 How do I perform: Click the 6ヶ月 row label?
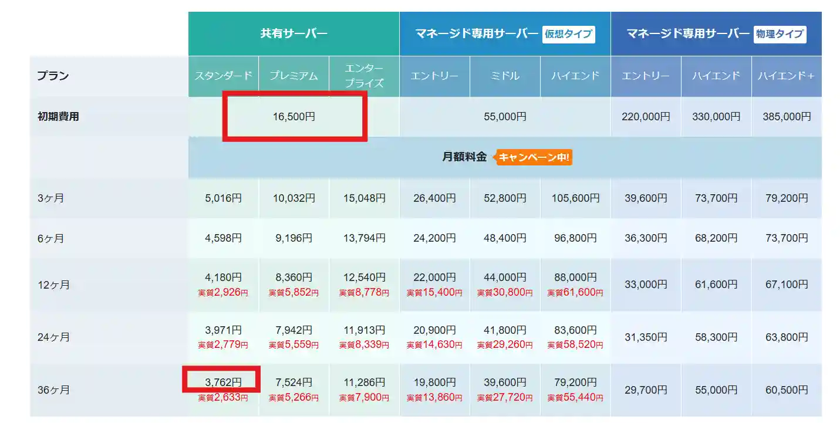(50, 239)
